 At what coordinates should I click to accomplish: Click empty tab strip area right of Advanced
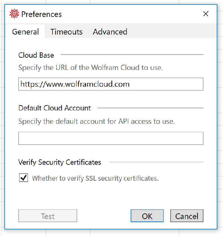[173, 32]
